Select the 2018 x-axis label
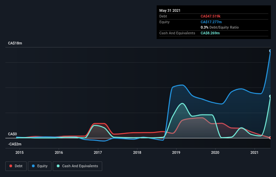The width and height of the screenshot is (276, 177). tap(137, 152)
